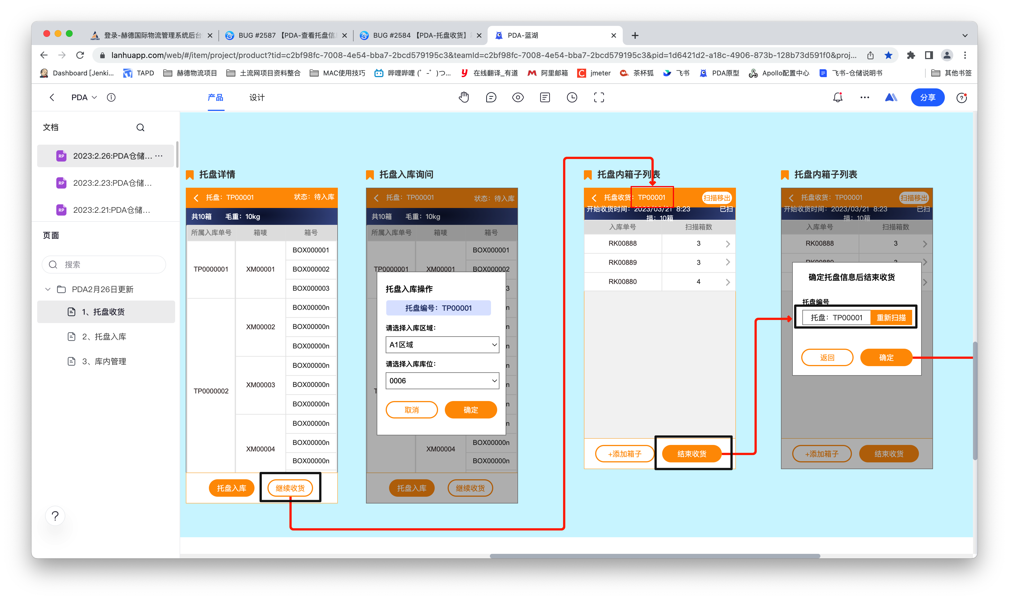Viewport: 1009px width, 600px height.
Task: Expand the A1区域 dropdown in mockup
Action: (442, 345)
